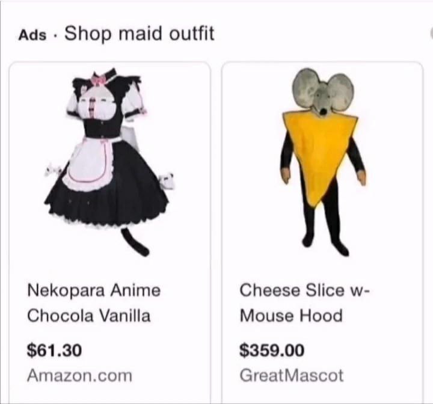Select the Shop maid outfit heading
This screenshot has height=404, width=433.
[x=139, y=34]
